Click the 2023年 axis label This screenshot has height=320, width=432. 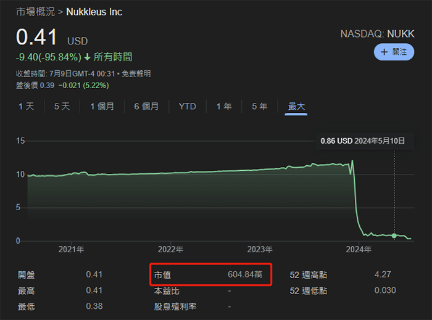[x=260, y=249]
